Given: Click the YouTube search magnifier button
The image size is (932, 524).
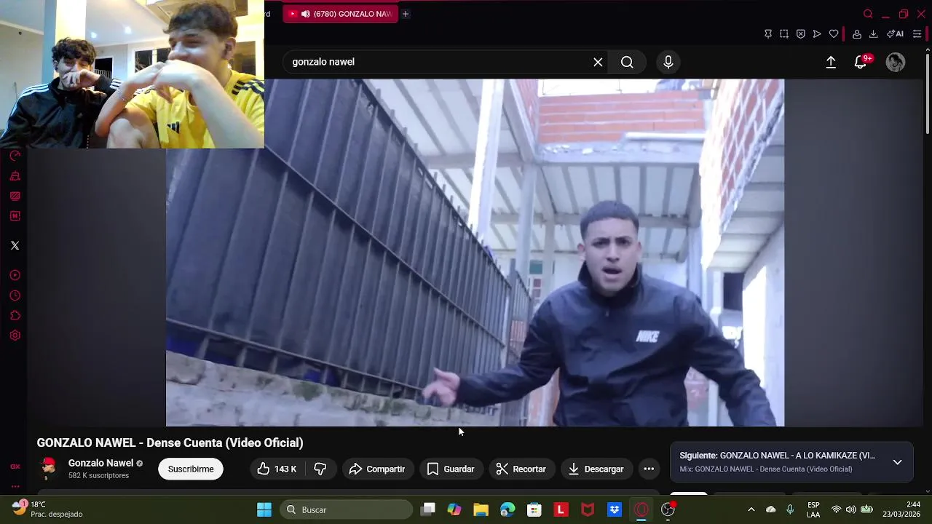Looking at the screenshot, I should point(627,63).
